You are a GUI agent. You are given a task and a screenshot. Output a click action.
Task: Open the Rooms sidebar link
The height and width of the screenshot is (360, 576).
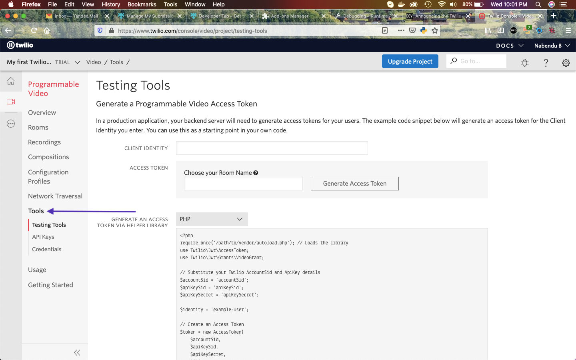(x=38, y=127)
